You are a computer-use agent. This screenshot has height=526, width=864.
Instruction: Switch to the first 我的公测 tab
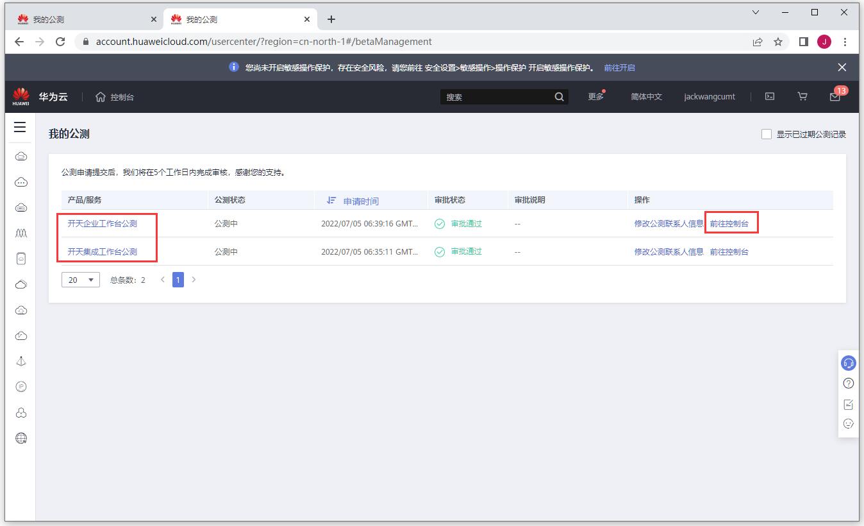pyautogui.click(x=86, y=19)
